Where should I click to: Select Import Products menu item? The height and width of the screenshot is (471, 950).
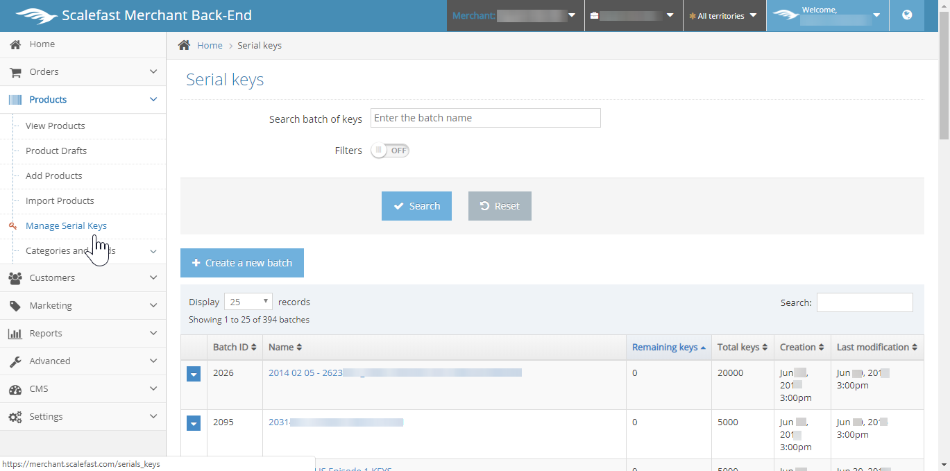point(60,201)
